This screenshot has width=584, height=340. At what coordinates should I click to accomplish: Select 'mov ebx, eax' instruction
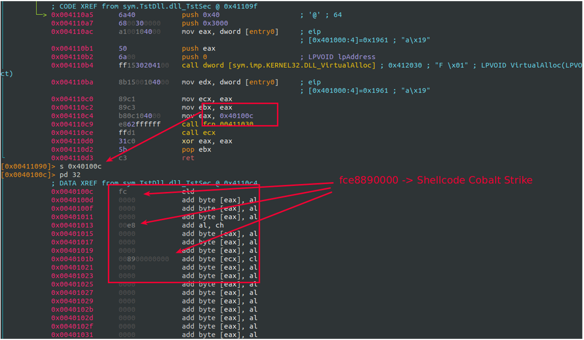[207, 107]
